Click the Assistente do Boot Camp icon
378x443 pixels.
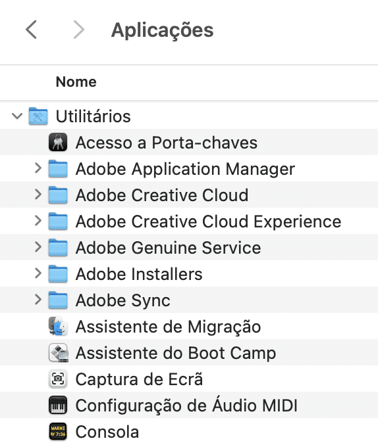(58, 352)
